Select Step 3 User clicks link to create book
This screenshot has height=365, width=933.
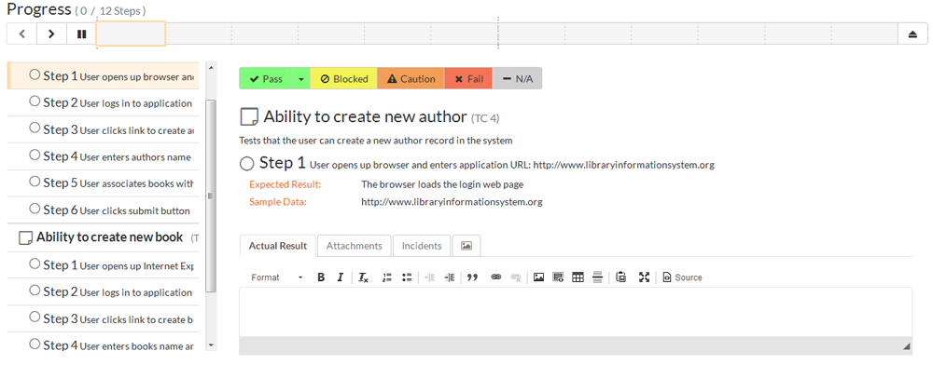pos(104,319)
